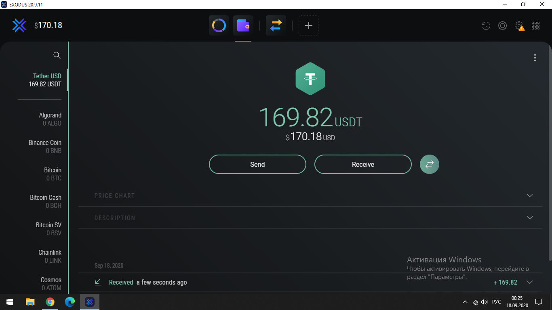Open settings gear with warning badge
This screenshot has height=310, width=552.
(519, 26)
